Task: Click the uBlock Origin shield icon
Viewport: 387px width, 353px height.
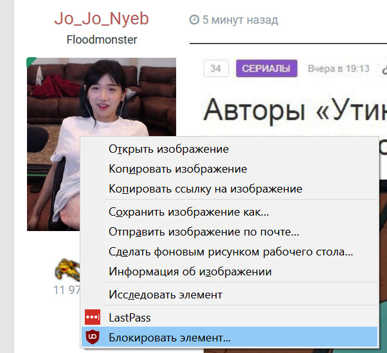Action: coord(93,337)
